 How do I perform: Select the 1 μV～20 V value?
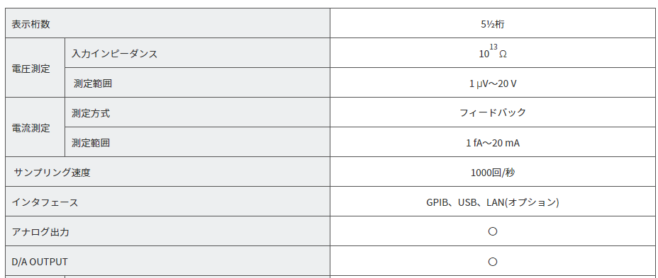pos(493,83)
